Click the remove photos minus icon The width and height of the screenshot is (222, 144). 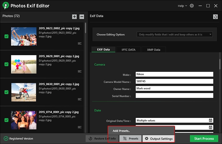pos(82,17)
